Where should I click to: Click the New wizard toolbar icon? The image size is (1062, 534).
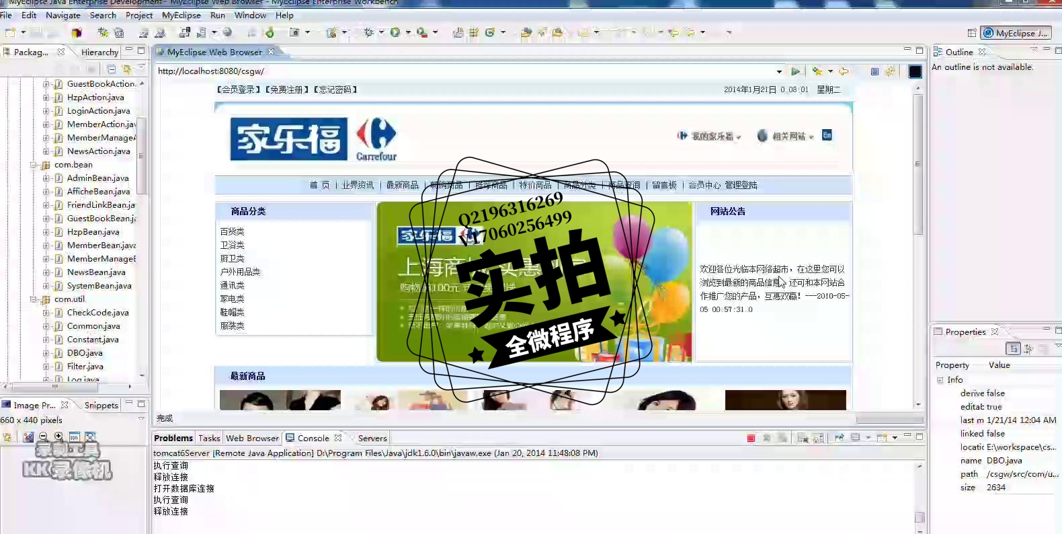coord(11,32)
